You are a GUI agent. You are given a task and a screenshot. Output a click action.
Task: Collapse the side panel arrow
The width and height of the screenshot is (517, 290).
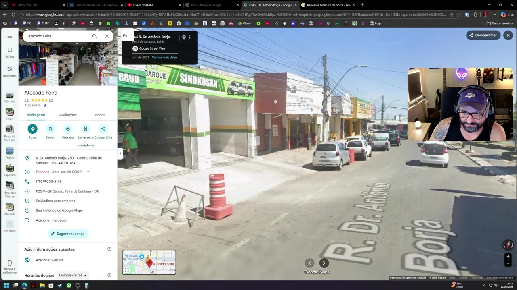(120, 153)
